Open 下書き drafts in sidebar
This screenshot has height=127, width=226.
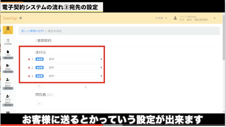click(8, 53)
